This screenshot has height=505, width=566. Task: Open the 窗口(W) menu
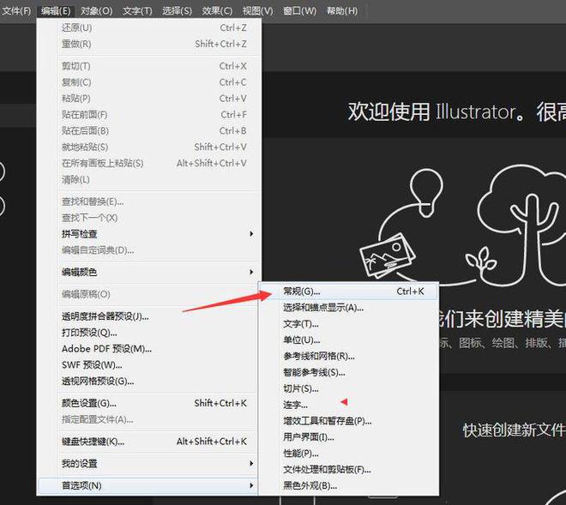coord(299,11)
